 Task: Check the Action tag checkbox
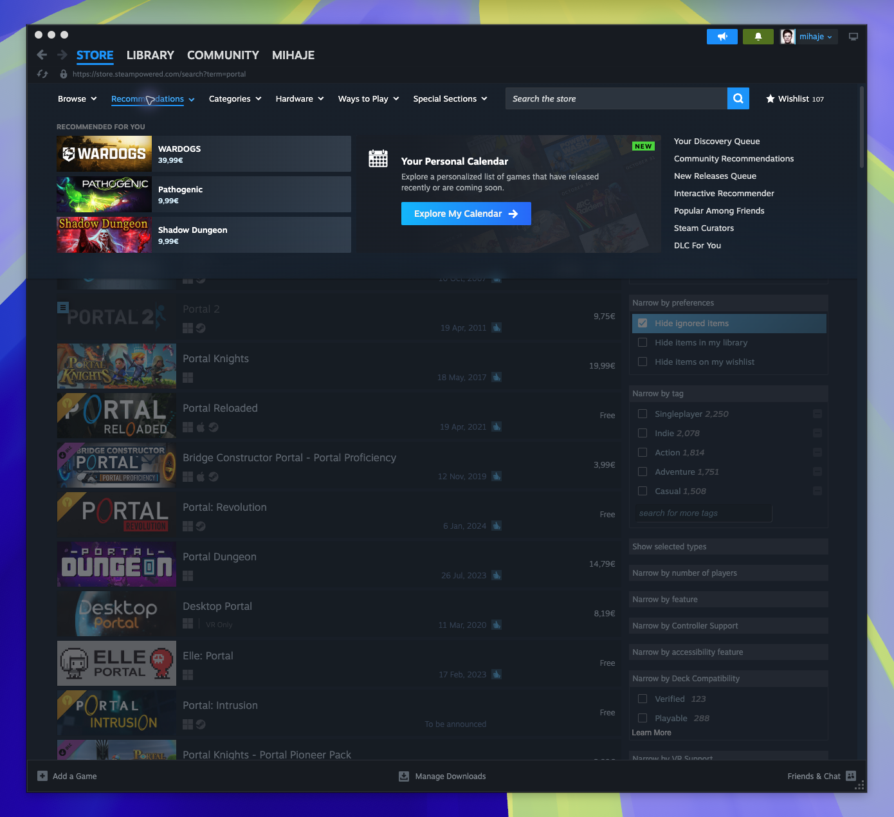[x=643, y=452]
